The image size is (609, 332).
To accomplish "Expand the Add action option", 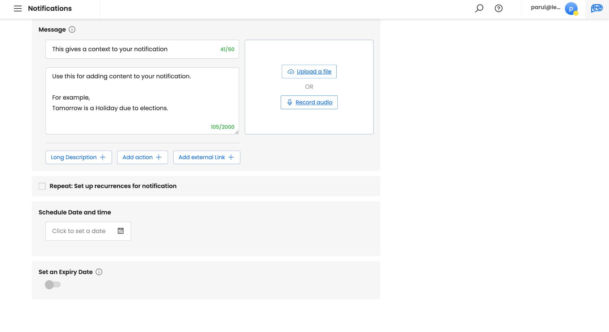I will coord(142,157).
